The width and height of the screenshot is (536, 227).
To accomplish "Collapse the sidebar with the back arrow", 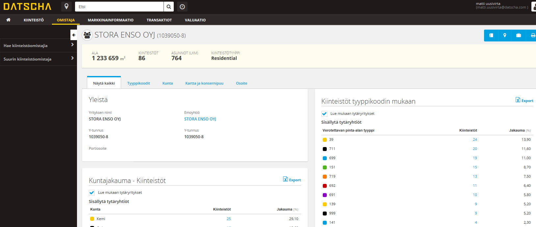I will [74, 35].
